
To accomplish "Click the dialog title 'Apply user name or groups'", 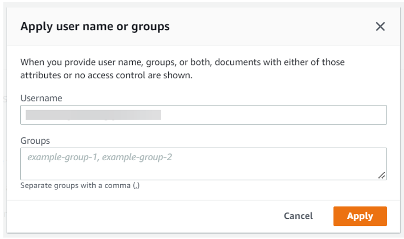I will tap(95, 26).
